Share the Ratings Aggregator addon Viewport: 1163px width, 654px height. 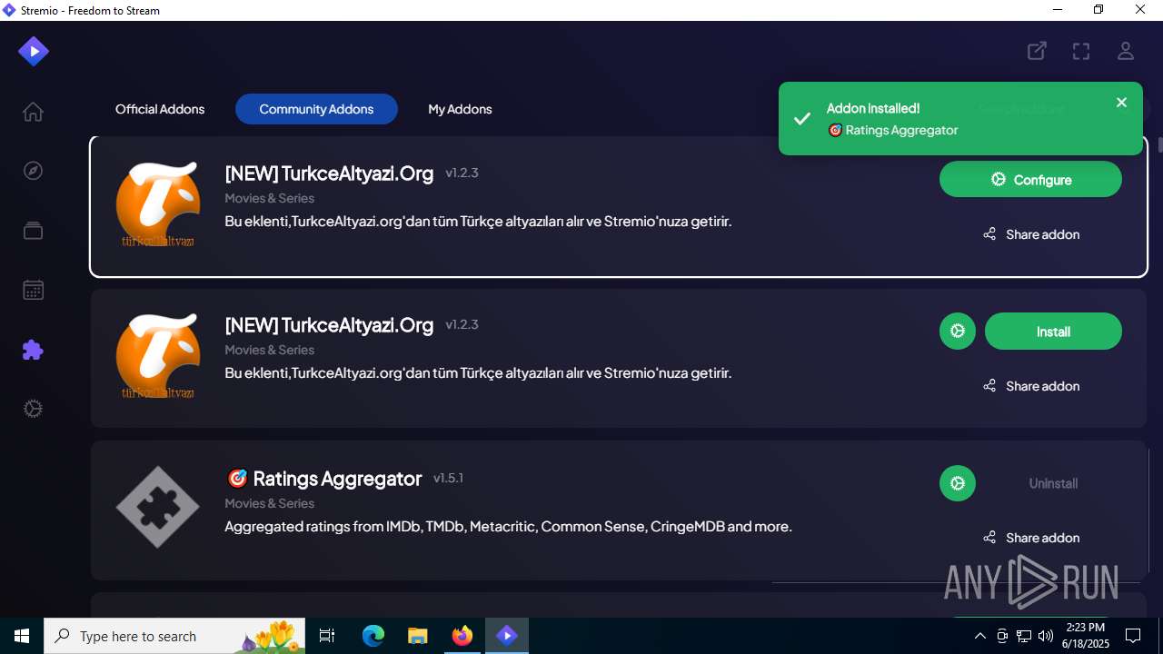(1030, 538)
